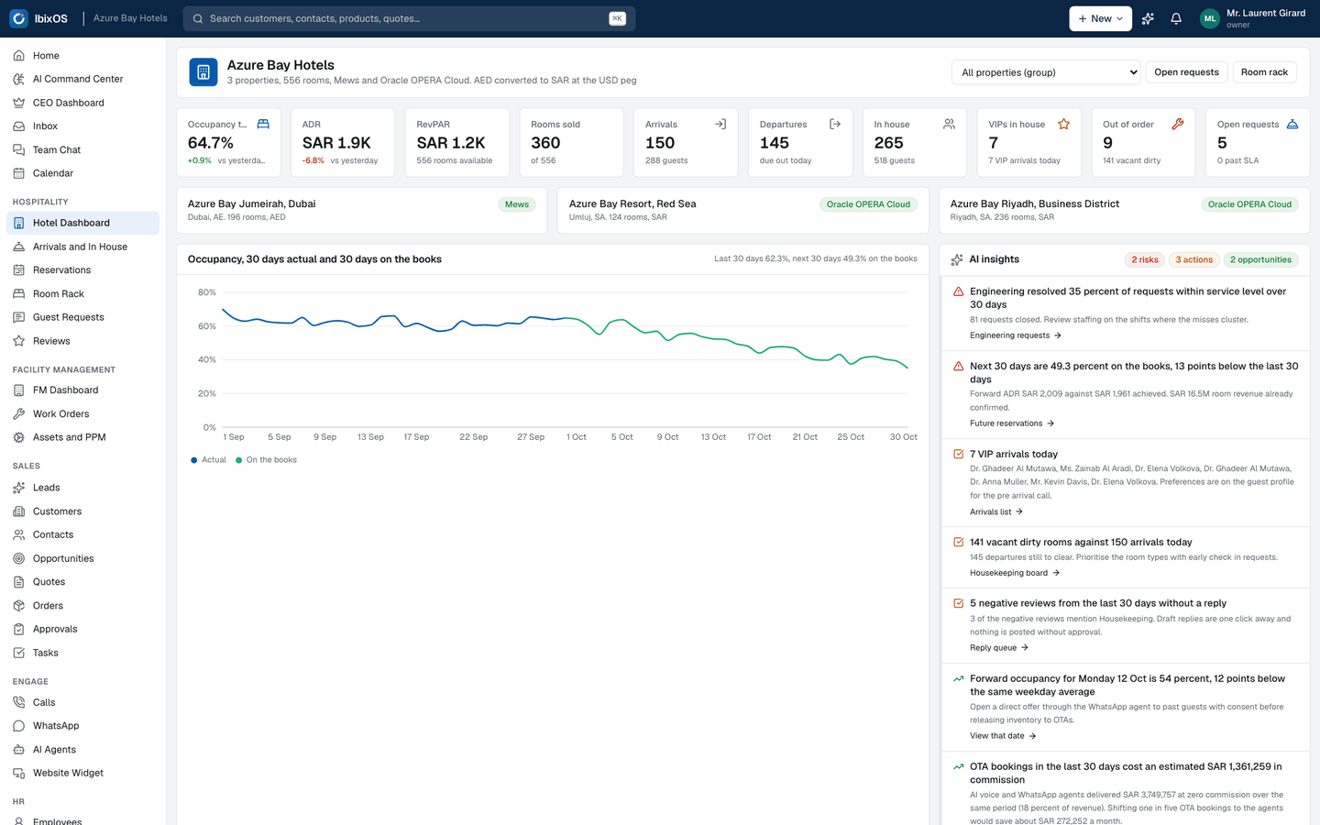Screen dimensions: 1320x825
Task: Open Hotel Dashboard in sidebar
Action: [x=82, y=223]
